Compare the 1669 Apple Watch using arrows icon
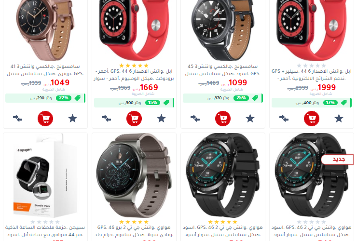 (x=106, y=119)
